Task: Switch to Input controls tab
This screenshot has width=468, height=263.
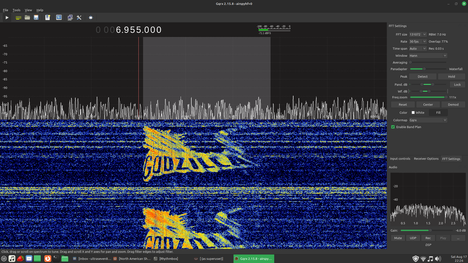Action: [400, 159]
